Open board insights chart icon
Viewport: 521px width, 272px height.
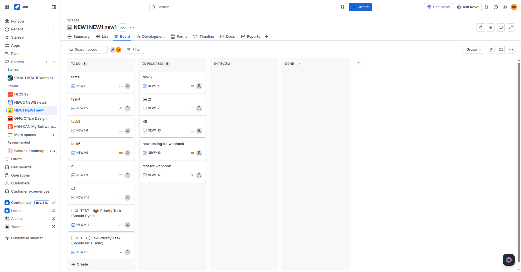[491, 50]
